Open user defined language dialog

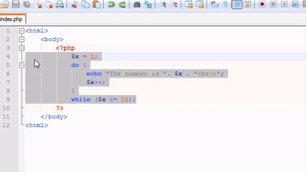[248, 4]
